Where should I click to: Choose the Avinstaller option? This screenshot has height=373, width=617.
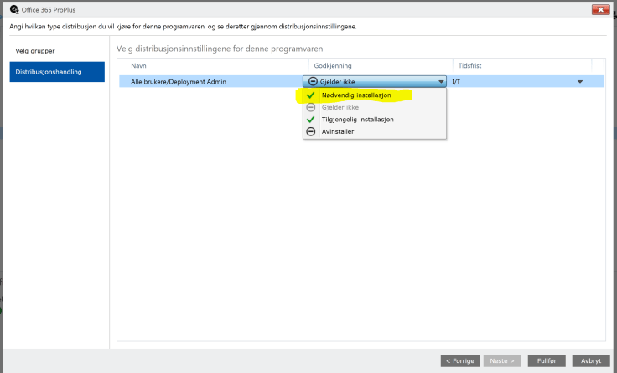(x=375, y=131)
